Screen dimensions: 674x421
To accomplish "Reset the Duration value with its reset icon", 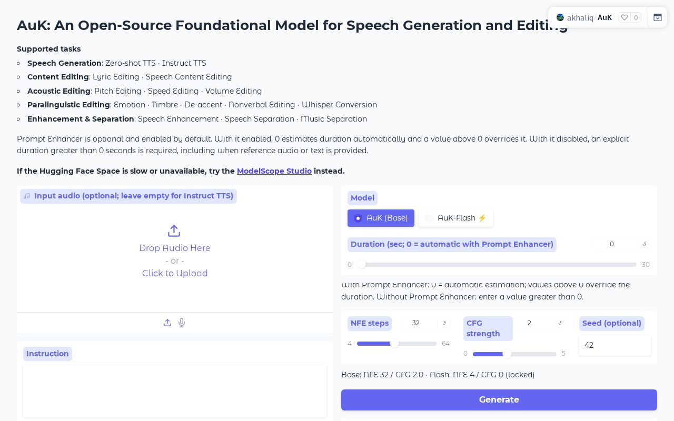I will [x=645, y=244].
